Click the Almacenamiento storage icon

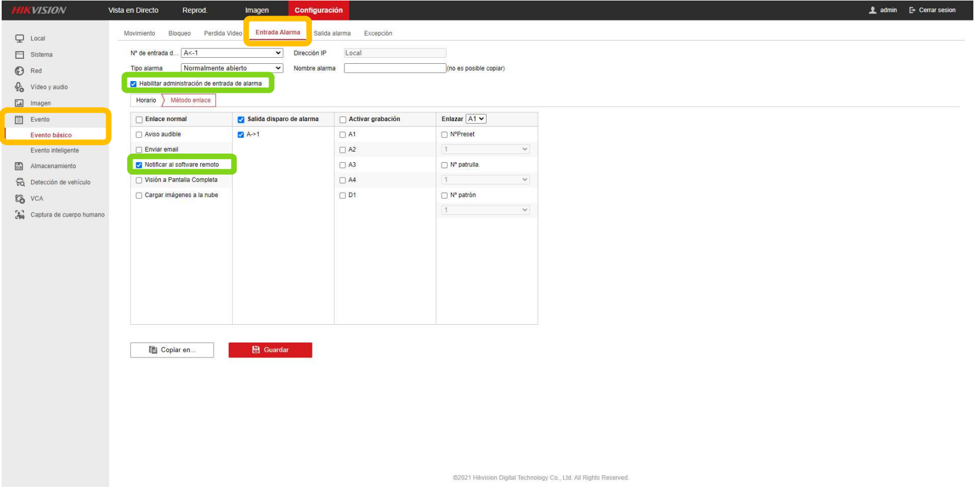point(19,166)
